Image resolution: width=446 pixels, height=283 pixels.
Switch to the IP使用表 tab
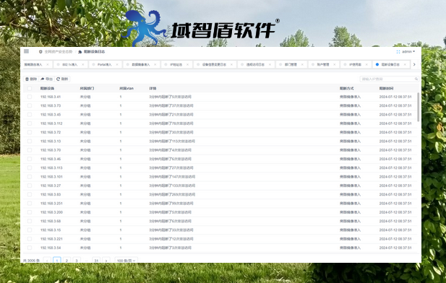click(x=355, y=64)
